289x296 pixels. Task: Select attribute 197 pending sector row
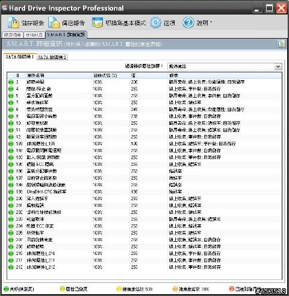click(144, 178)
